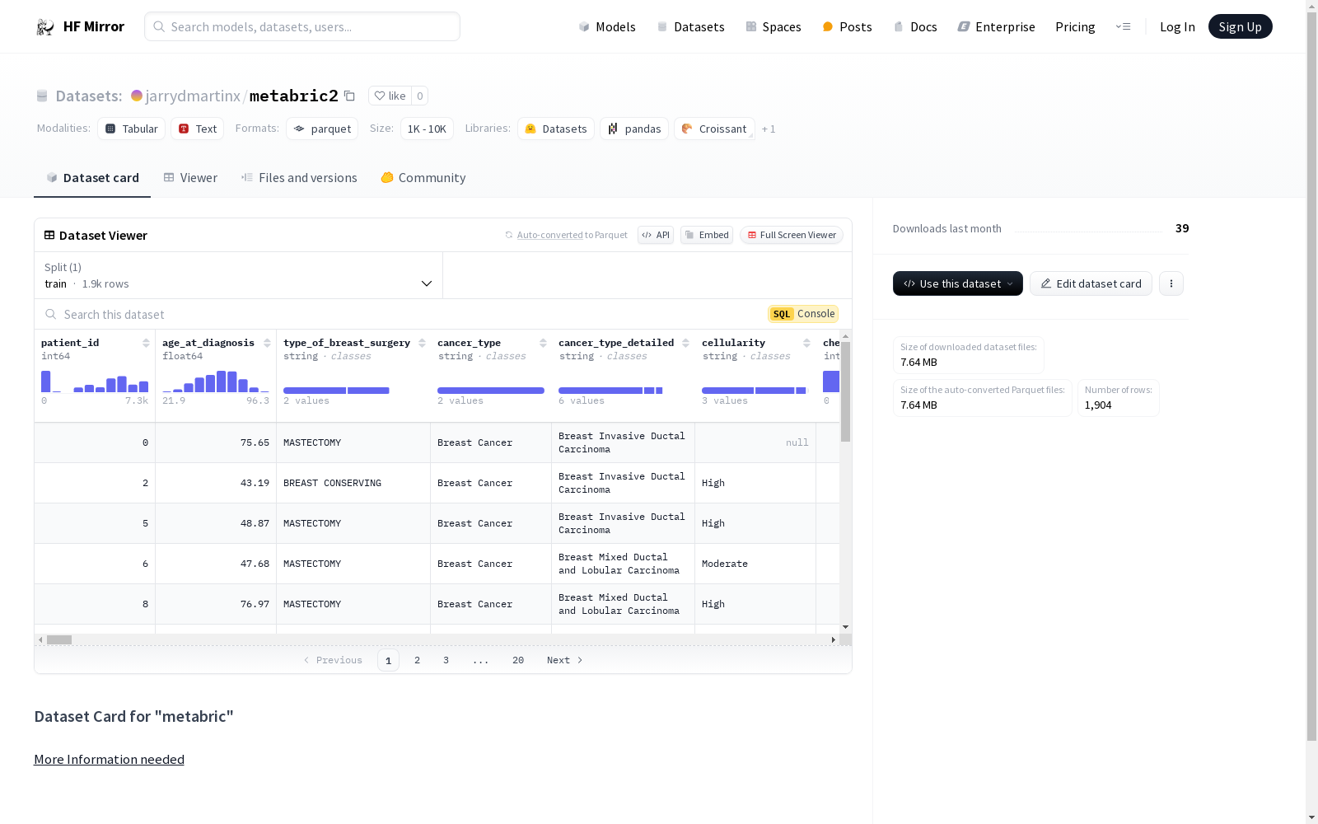Click the 1K - 10K size tag
Image resolution: width=1318 pixels, height=824 pixels.
427,129
